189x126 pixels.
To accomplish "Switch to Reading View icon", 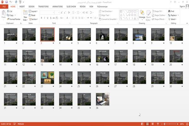I will coord(152,124).
